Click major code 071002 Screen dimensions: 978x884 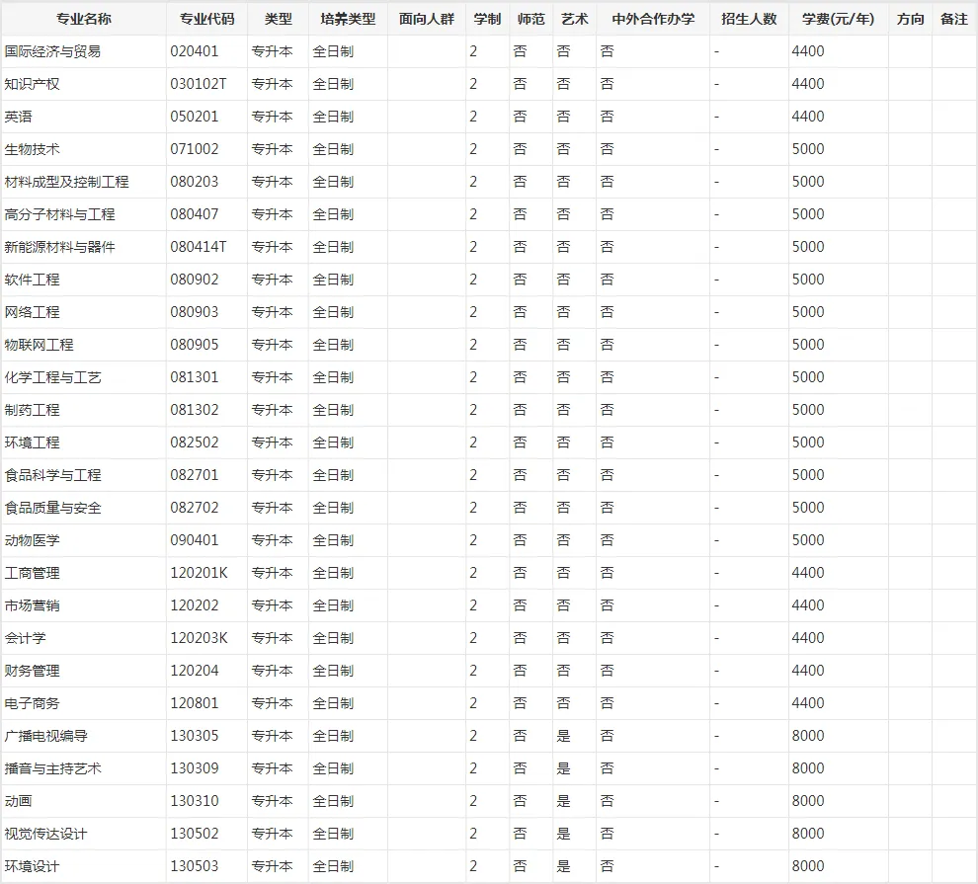[195, 149]
